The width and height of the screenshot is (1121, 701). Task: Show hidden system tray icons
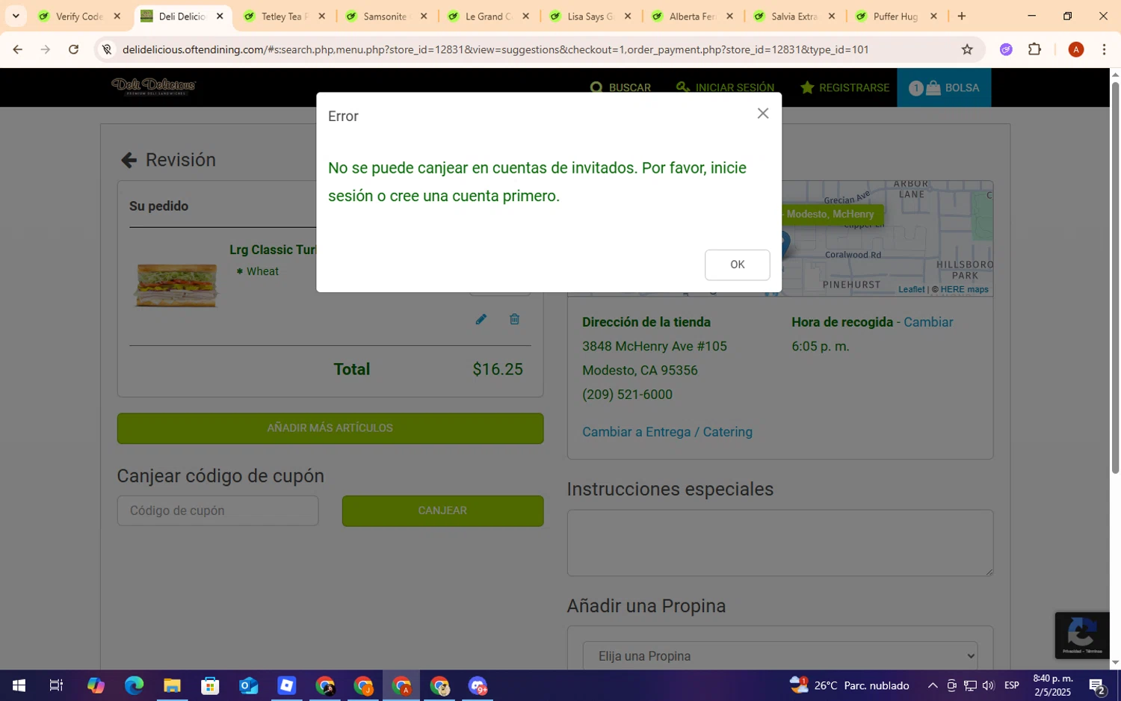point(933,685)
